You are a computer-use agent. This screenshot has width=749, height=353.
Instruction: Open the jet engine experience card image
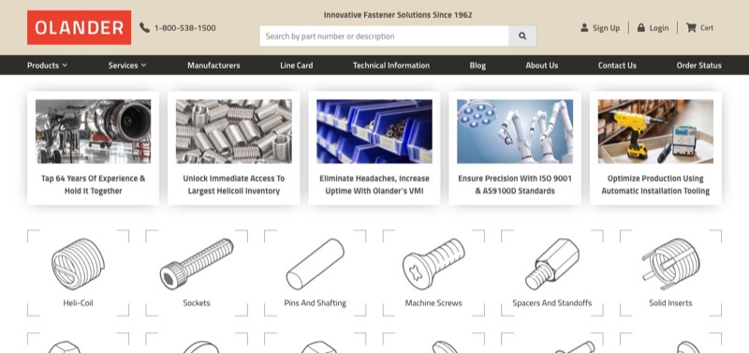click(x=93, y=131)
